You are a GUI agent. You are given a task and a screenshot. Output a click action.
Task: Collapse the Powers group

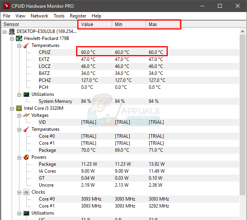pos(19,158)
